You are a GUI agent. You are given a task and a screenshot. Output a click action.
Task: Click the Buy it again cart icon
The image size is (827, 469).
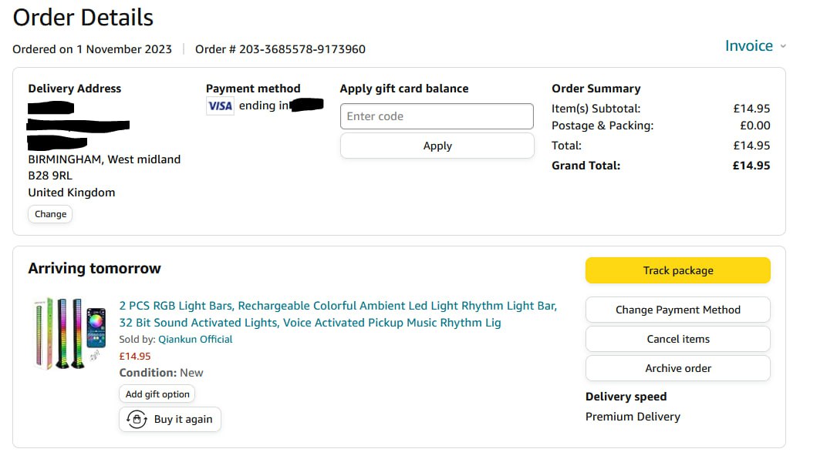[x=137, y=420]
